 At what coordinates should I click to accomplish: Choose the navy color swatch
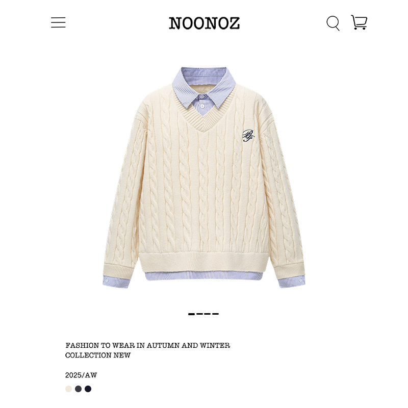tap(88, 389)
